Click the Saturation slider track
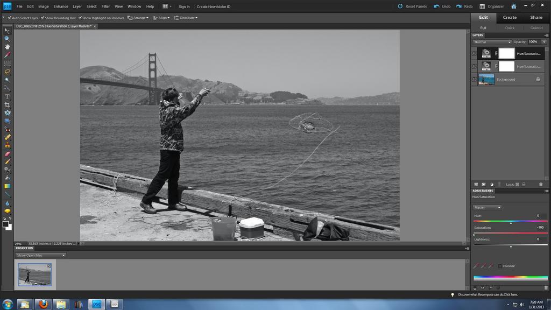The width and height of the screenshot is (551, 310). [510, 233]
